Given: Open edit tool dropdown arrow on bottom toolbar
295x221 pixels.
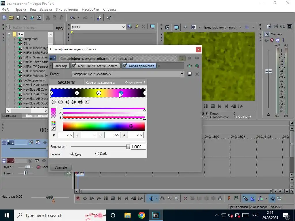Looking at the screenshot, I should pyautogui.click(x=157, y=198).
